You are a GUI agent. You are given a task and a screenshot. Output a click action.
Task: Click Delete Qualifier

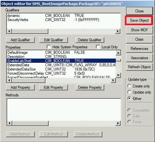pyautogui.click(x=90, y=40)
